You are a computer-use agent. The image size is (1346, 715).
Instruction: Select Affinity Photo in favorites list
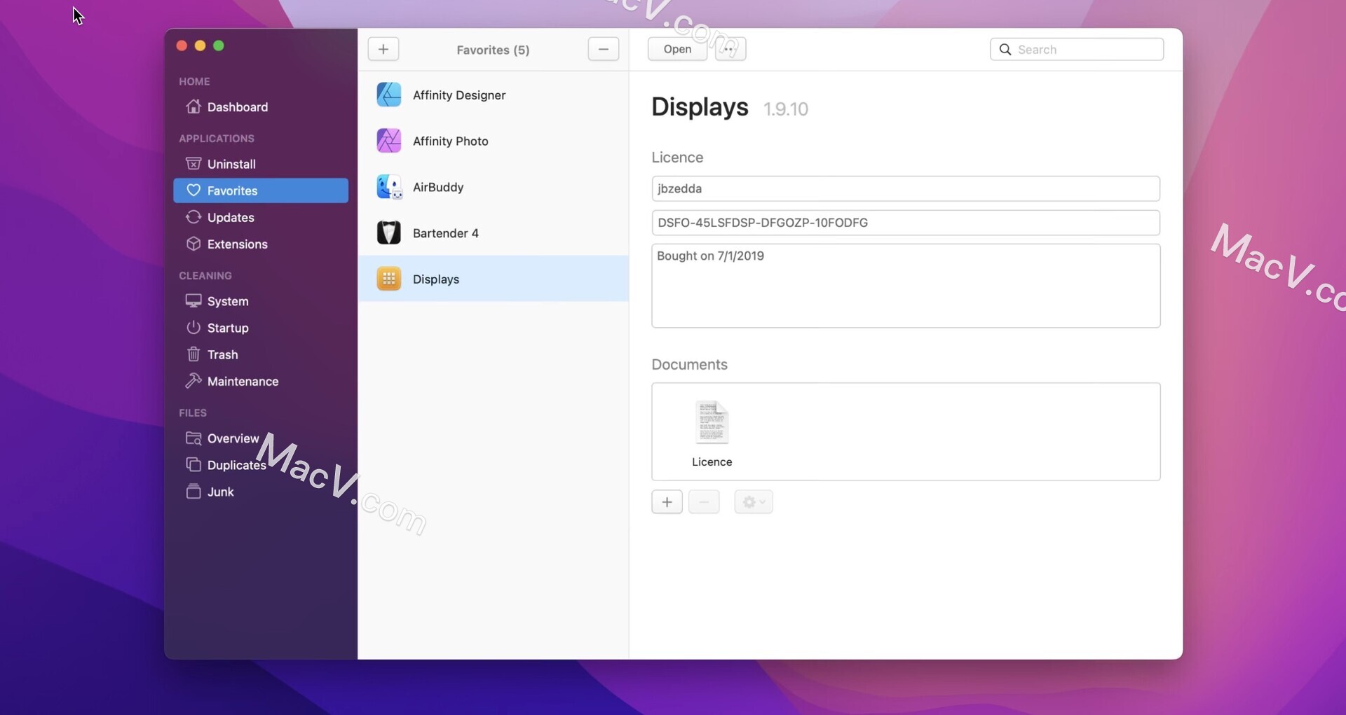coord(494,141)
